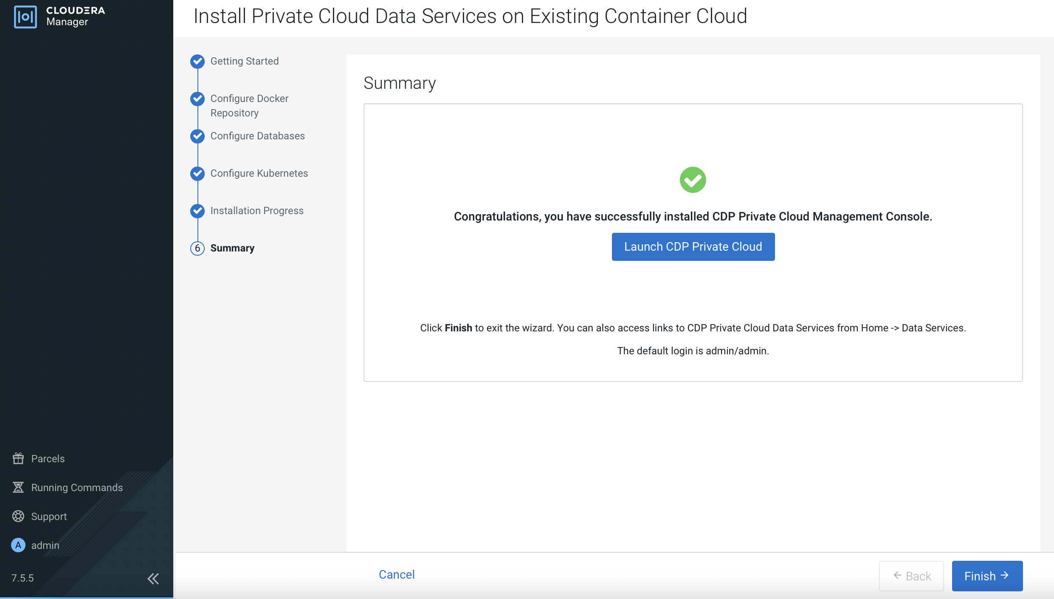Viewport: 1054px width, 599px height.
Task: Cancel the installation wizard
Action: tap(397, 574)
